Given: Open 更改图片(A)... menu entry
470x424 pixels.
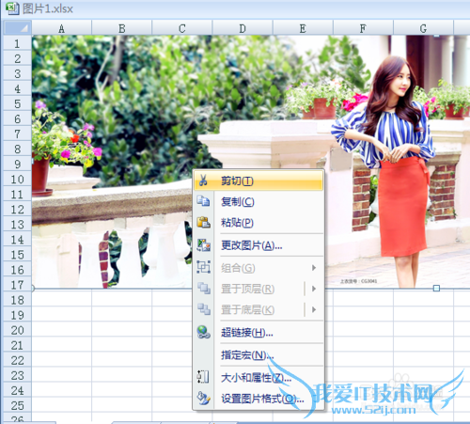Looking at the screenshot, I should [x=258, y=245].
